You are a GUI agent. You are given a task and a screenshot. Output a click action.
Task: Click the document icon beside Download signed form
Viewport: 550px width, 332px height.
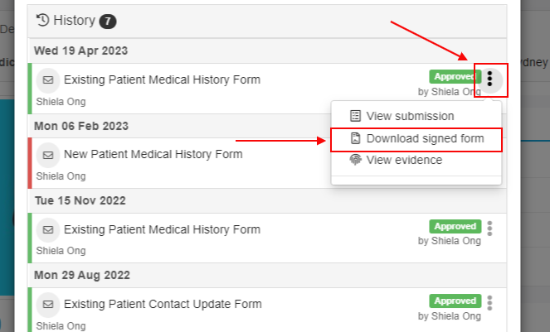click(355, 138)
